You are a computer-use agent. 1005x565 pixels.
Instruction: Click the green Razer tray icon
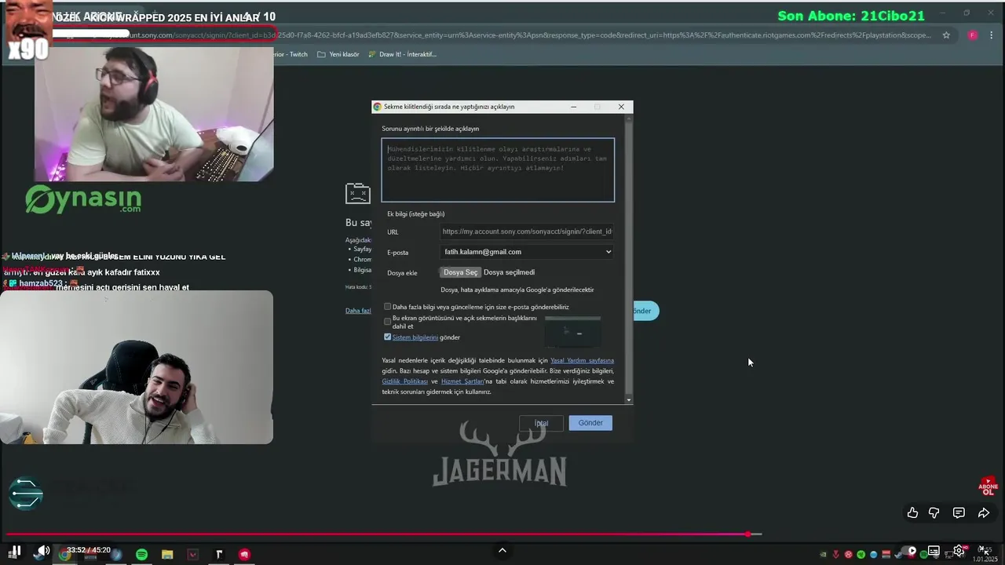pyautogui.click(x=861, y=555)
